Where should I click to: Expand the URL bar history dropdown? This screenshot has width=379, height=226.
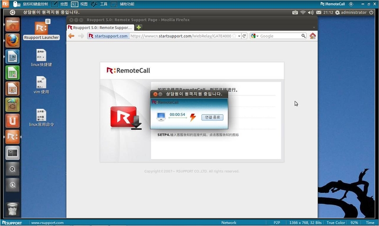(x=239, y=36)
